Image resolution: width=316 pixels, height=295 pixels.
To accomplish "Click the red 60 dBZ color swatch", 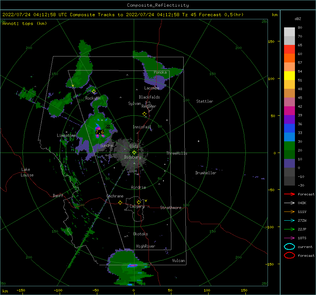I will click(x=289, y=49).
